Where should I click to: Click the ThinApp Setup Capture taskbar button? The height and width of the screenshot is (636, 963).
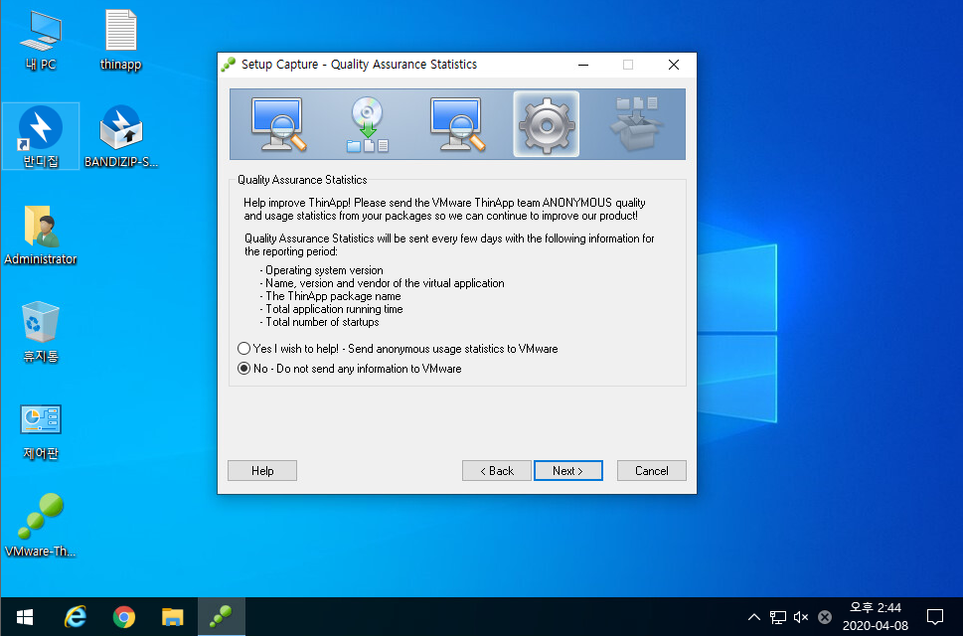pyautogui.click(x=221, y=617)
